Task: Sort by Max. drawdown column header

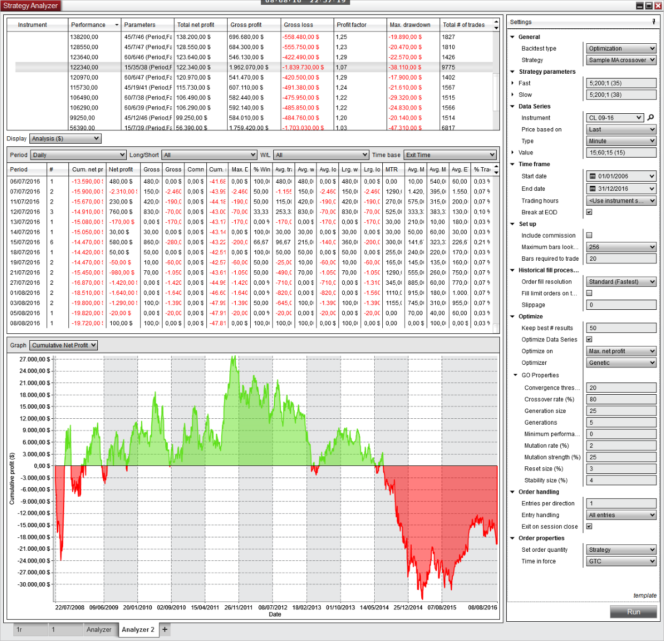Action: 413,25
